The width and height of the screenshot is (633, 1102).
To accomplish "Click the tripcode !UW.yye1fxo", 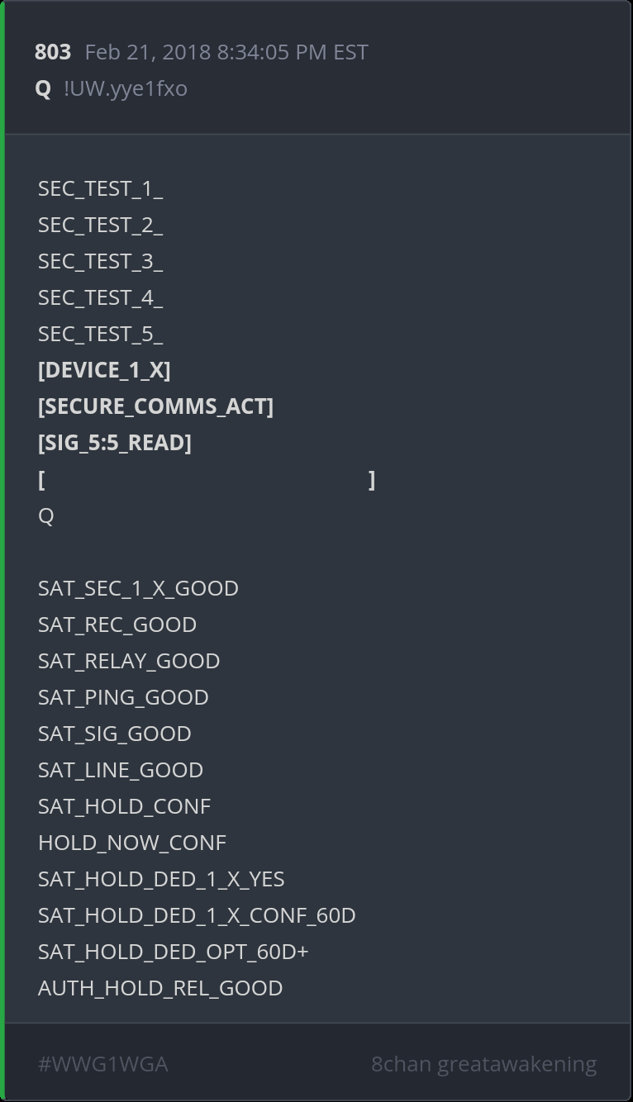I will click(x=126, y=88).
